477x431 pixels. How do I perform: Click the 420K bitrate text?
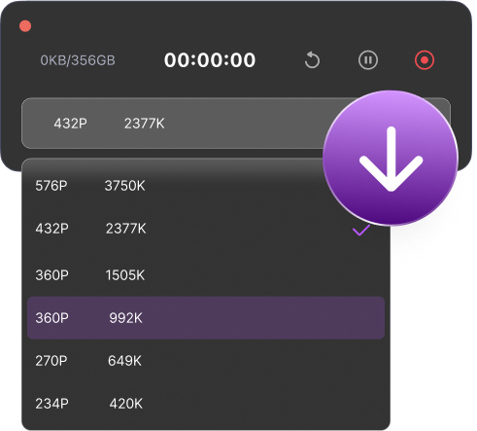tap(125, 404)
